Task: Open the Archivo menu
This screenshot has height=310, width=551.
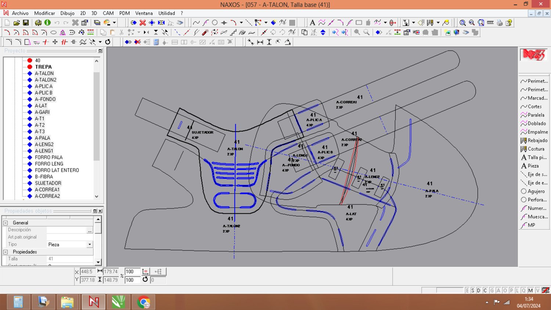Action: [20, 13]
